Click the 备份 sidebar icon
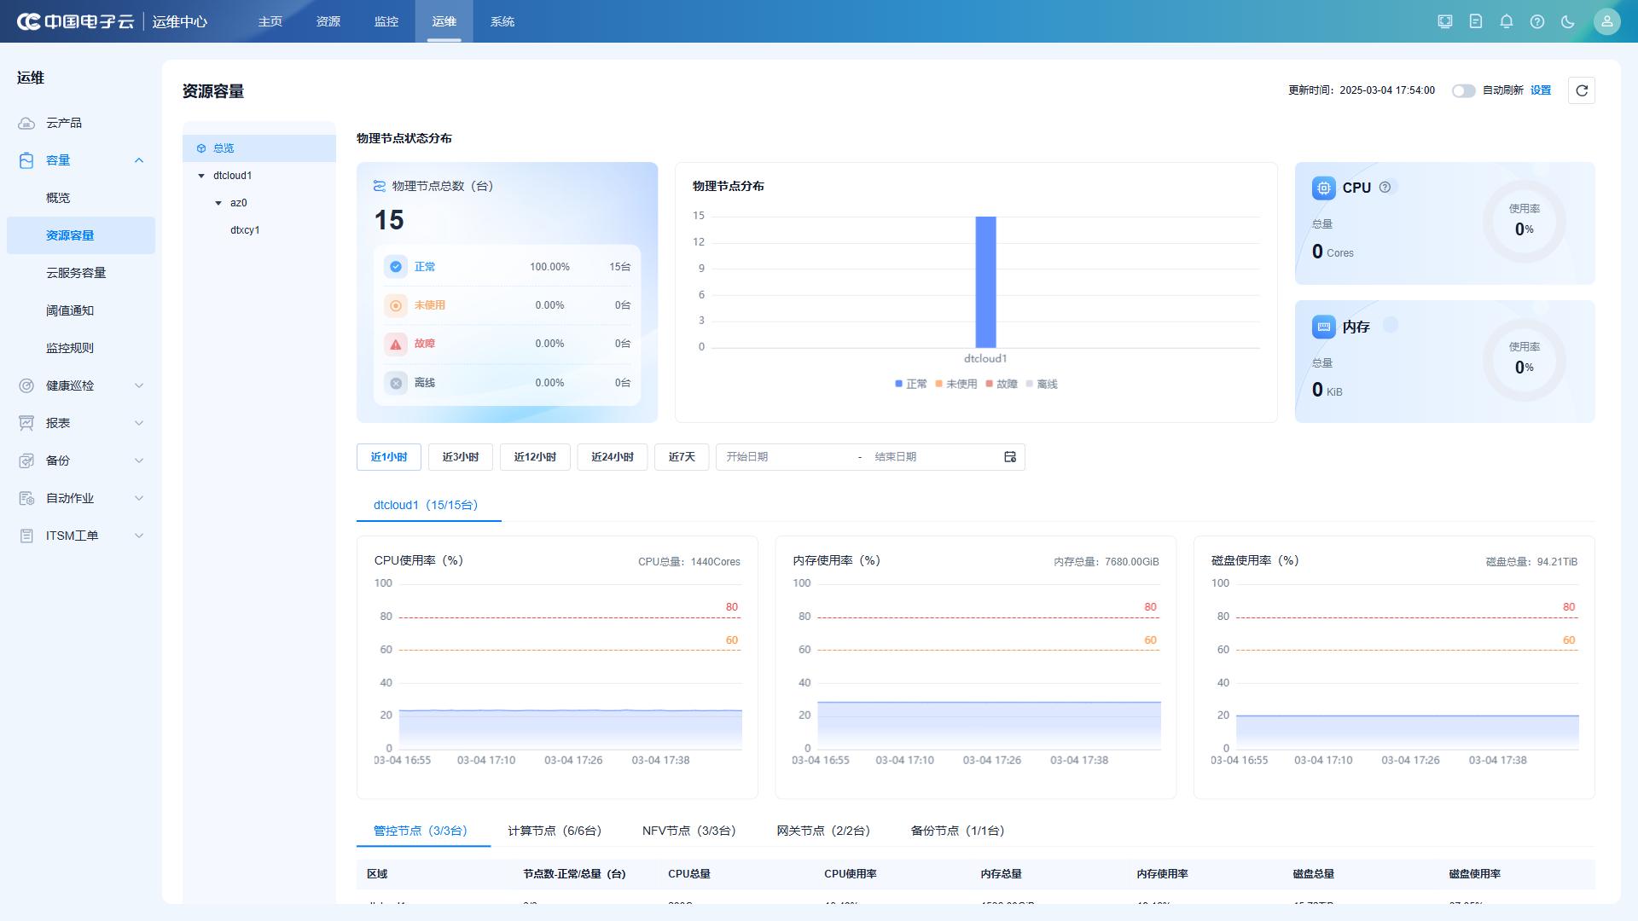The width and height of the screenshot is (1638, 921). pyautogui.click(x=26, y=460)
